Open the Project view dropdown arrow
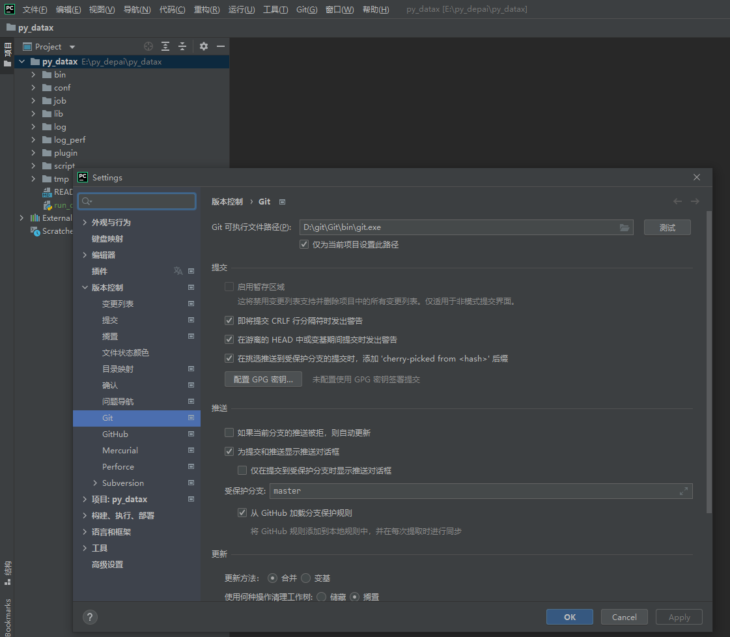The image size is (730, 637). click(x=72, y=47)
